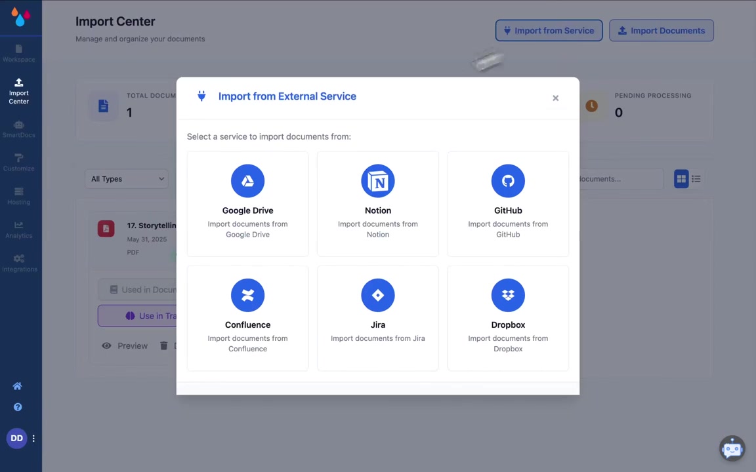Viewport: 756px width, 472px height.
Task: Select the Confluence service icon
Action: coord(247,295)
